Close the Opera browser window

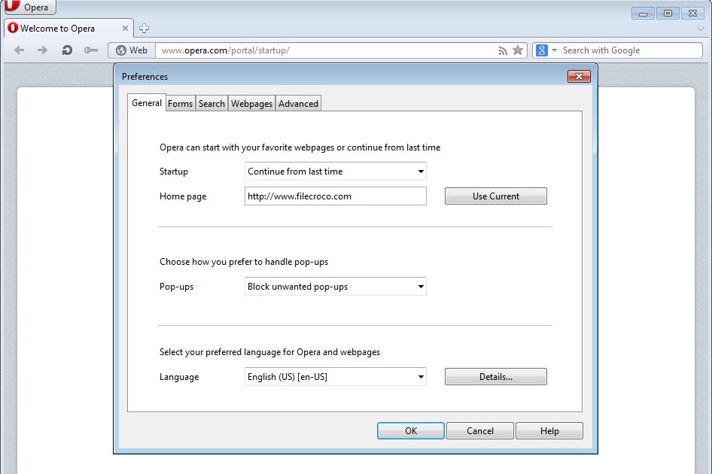[x=693, y=14]
